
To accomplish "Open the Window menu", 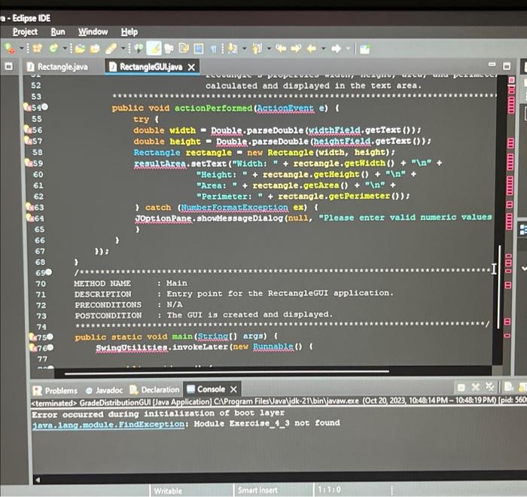I will tap(93, 32).
